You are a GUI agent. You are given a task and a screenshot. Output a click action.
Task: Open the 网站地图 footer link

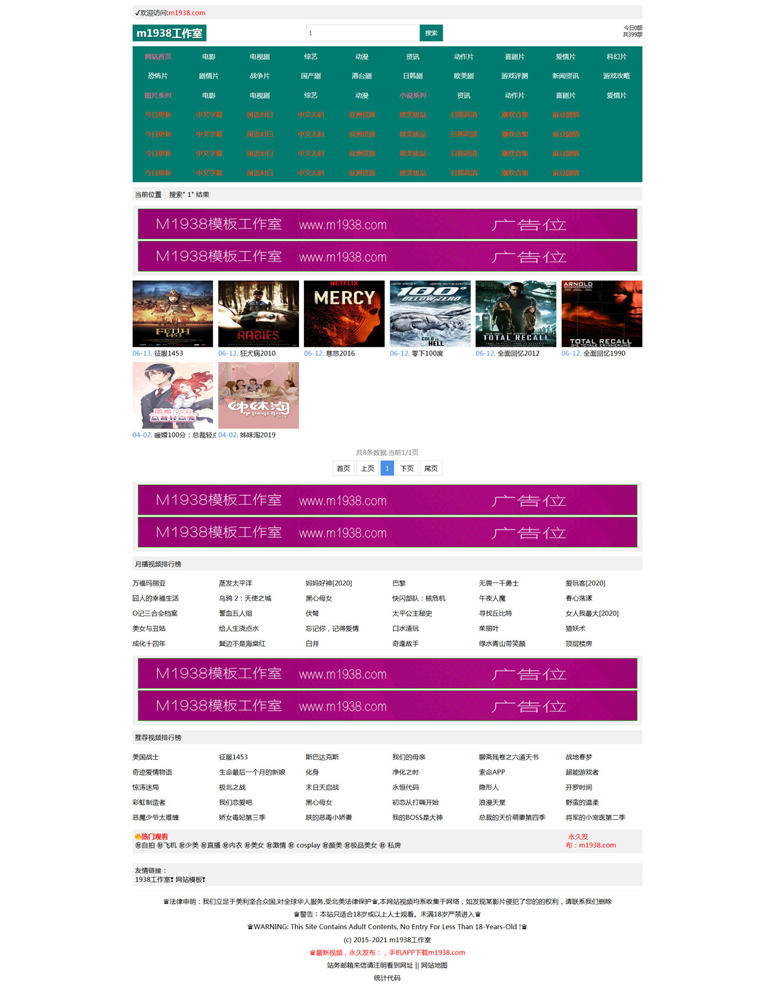click(434, 965)
